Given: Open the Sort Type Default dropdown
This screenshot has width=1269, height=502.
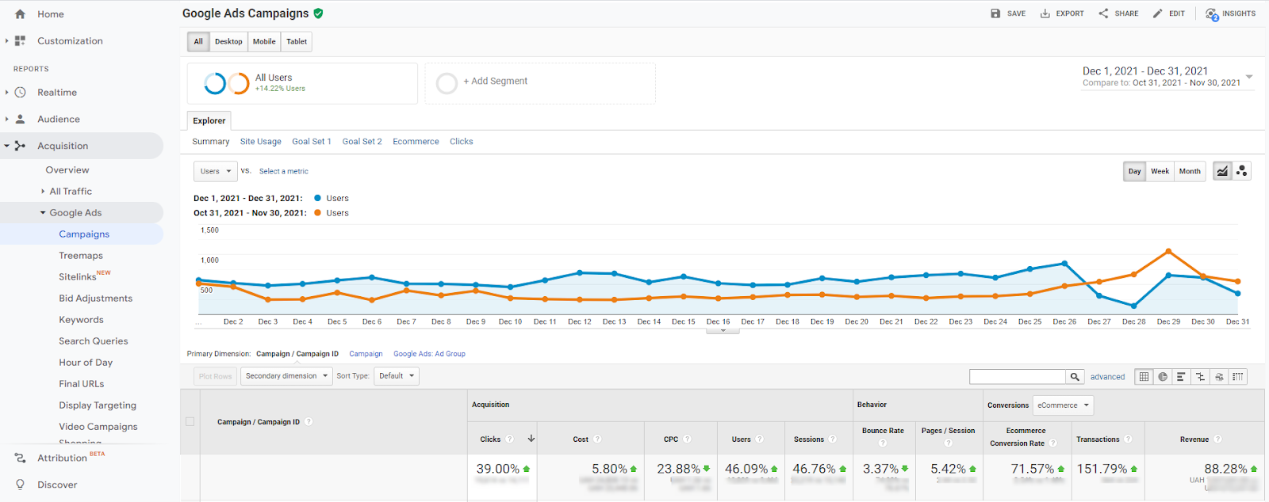Looking at the screenshot, I should [x=397, y=376].
